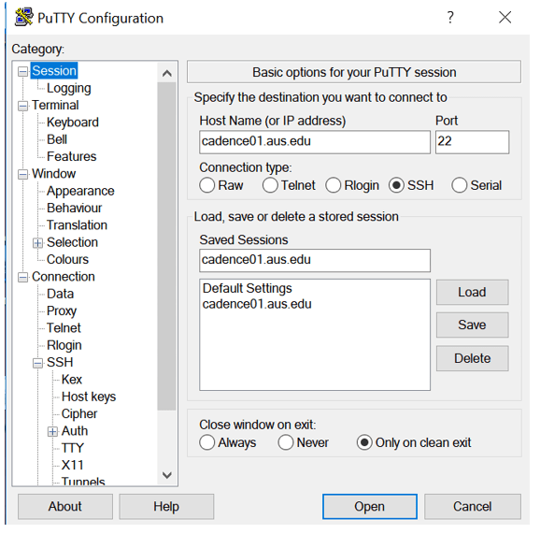Click the Cancel button
The width and height of the screenshot is (540, 534).
point(473,507)
